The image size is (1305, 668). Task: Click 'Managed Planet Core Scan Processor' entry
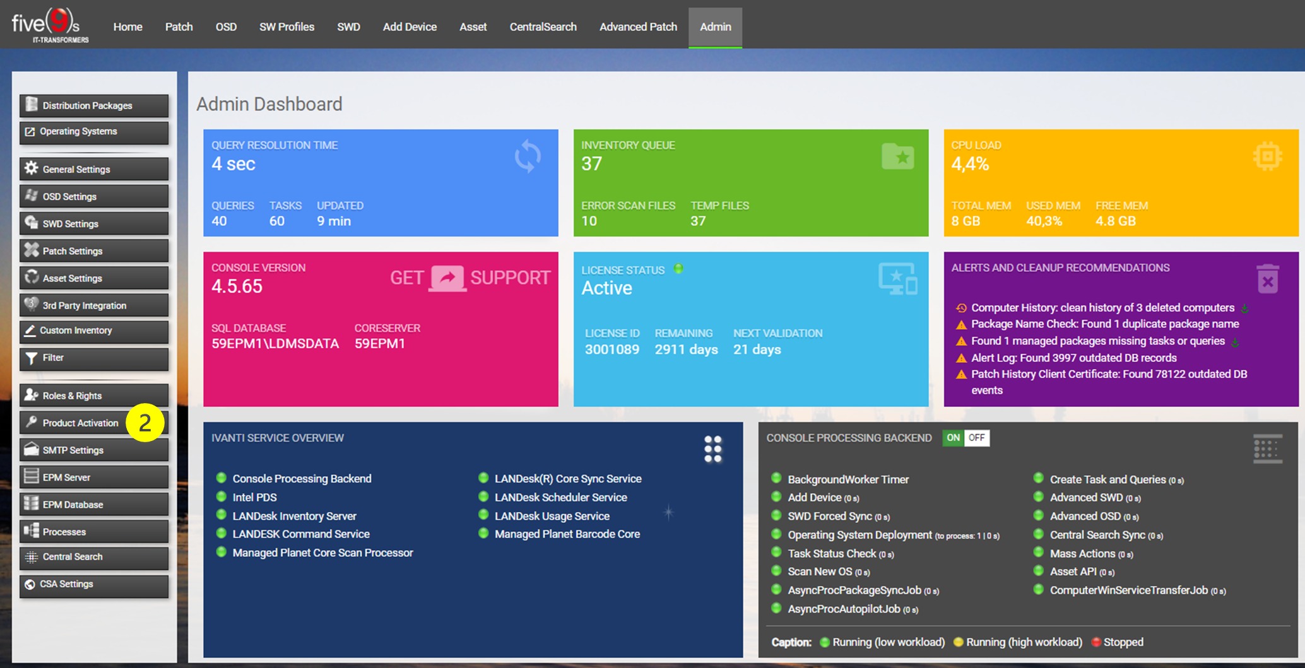click(322, 553)
